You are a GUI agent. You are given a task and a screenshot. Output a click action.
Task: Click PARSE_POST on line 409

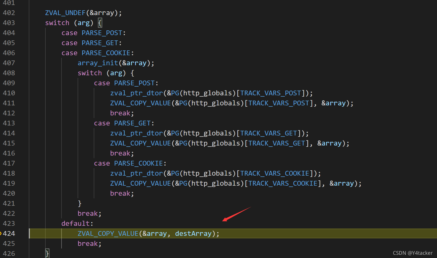click(x=134, y=83)
